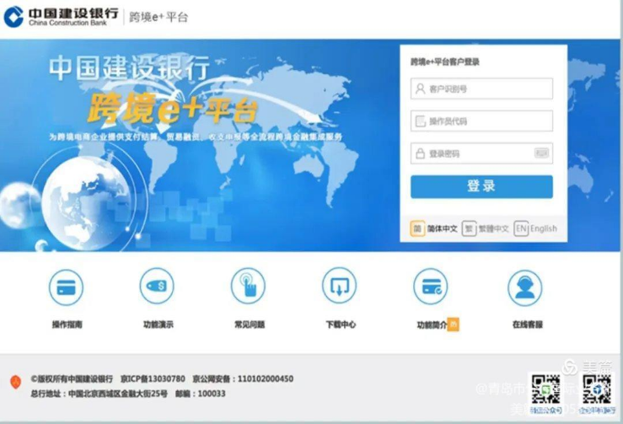Image resolution: width=623 pixels, height=424 pixels.
Task: Click the orange hot badge beside 功能简介
Action: pyautogui.click(x=454, y=325)
